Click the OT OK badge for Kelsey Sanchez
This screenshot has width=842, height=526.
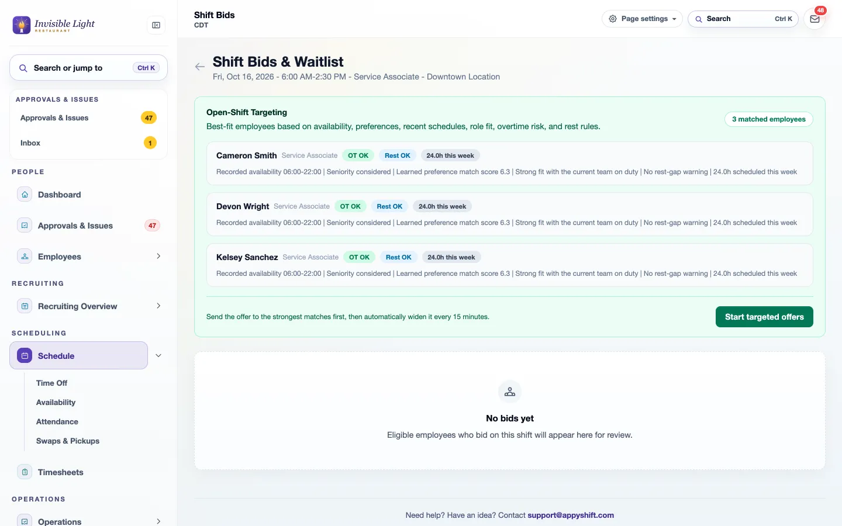[x=360, y=257]
